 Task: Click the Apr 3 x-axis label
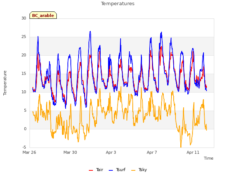[111, 152]
